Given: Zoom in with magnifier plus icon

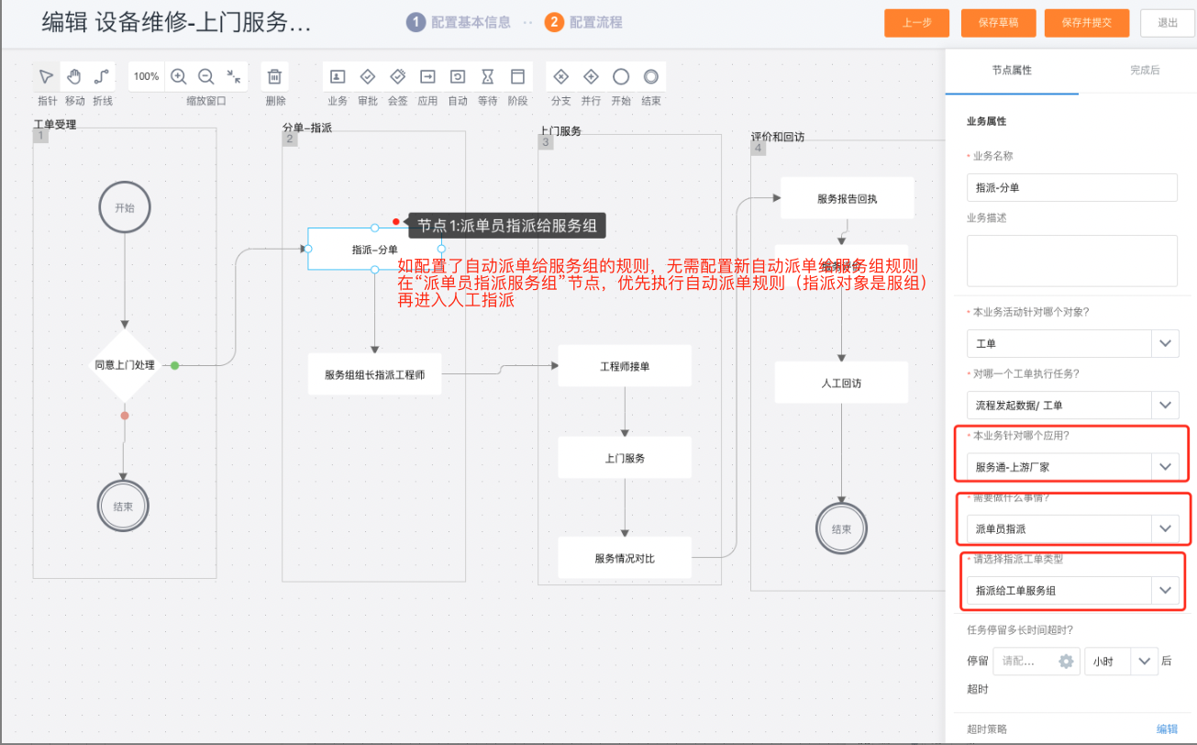Looking at the screenshot, I should [179, 77].
